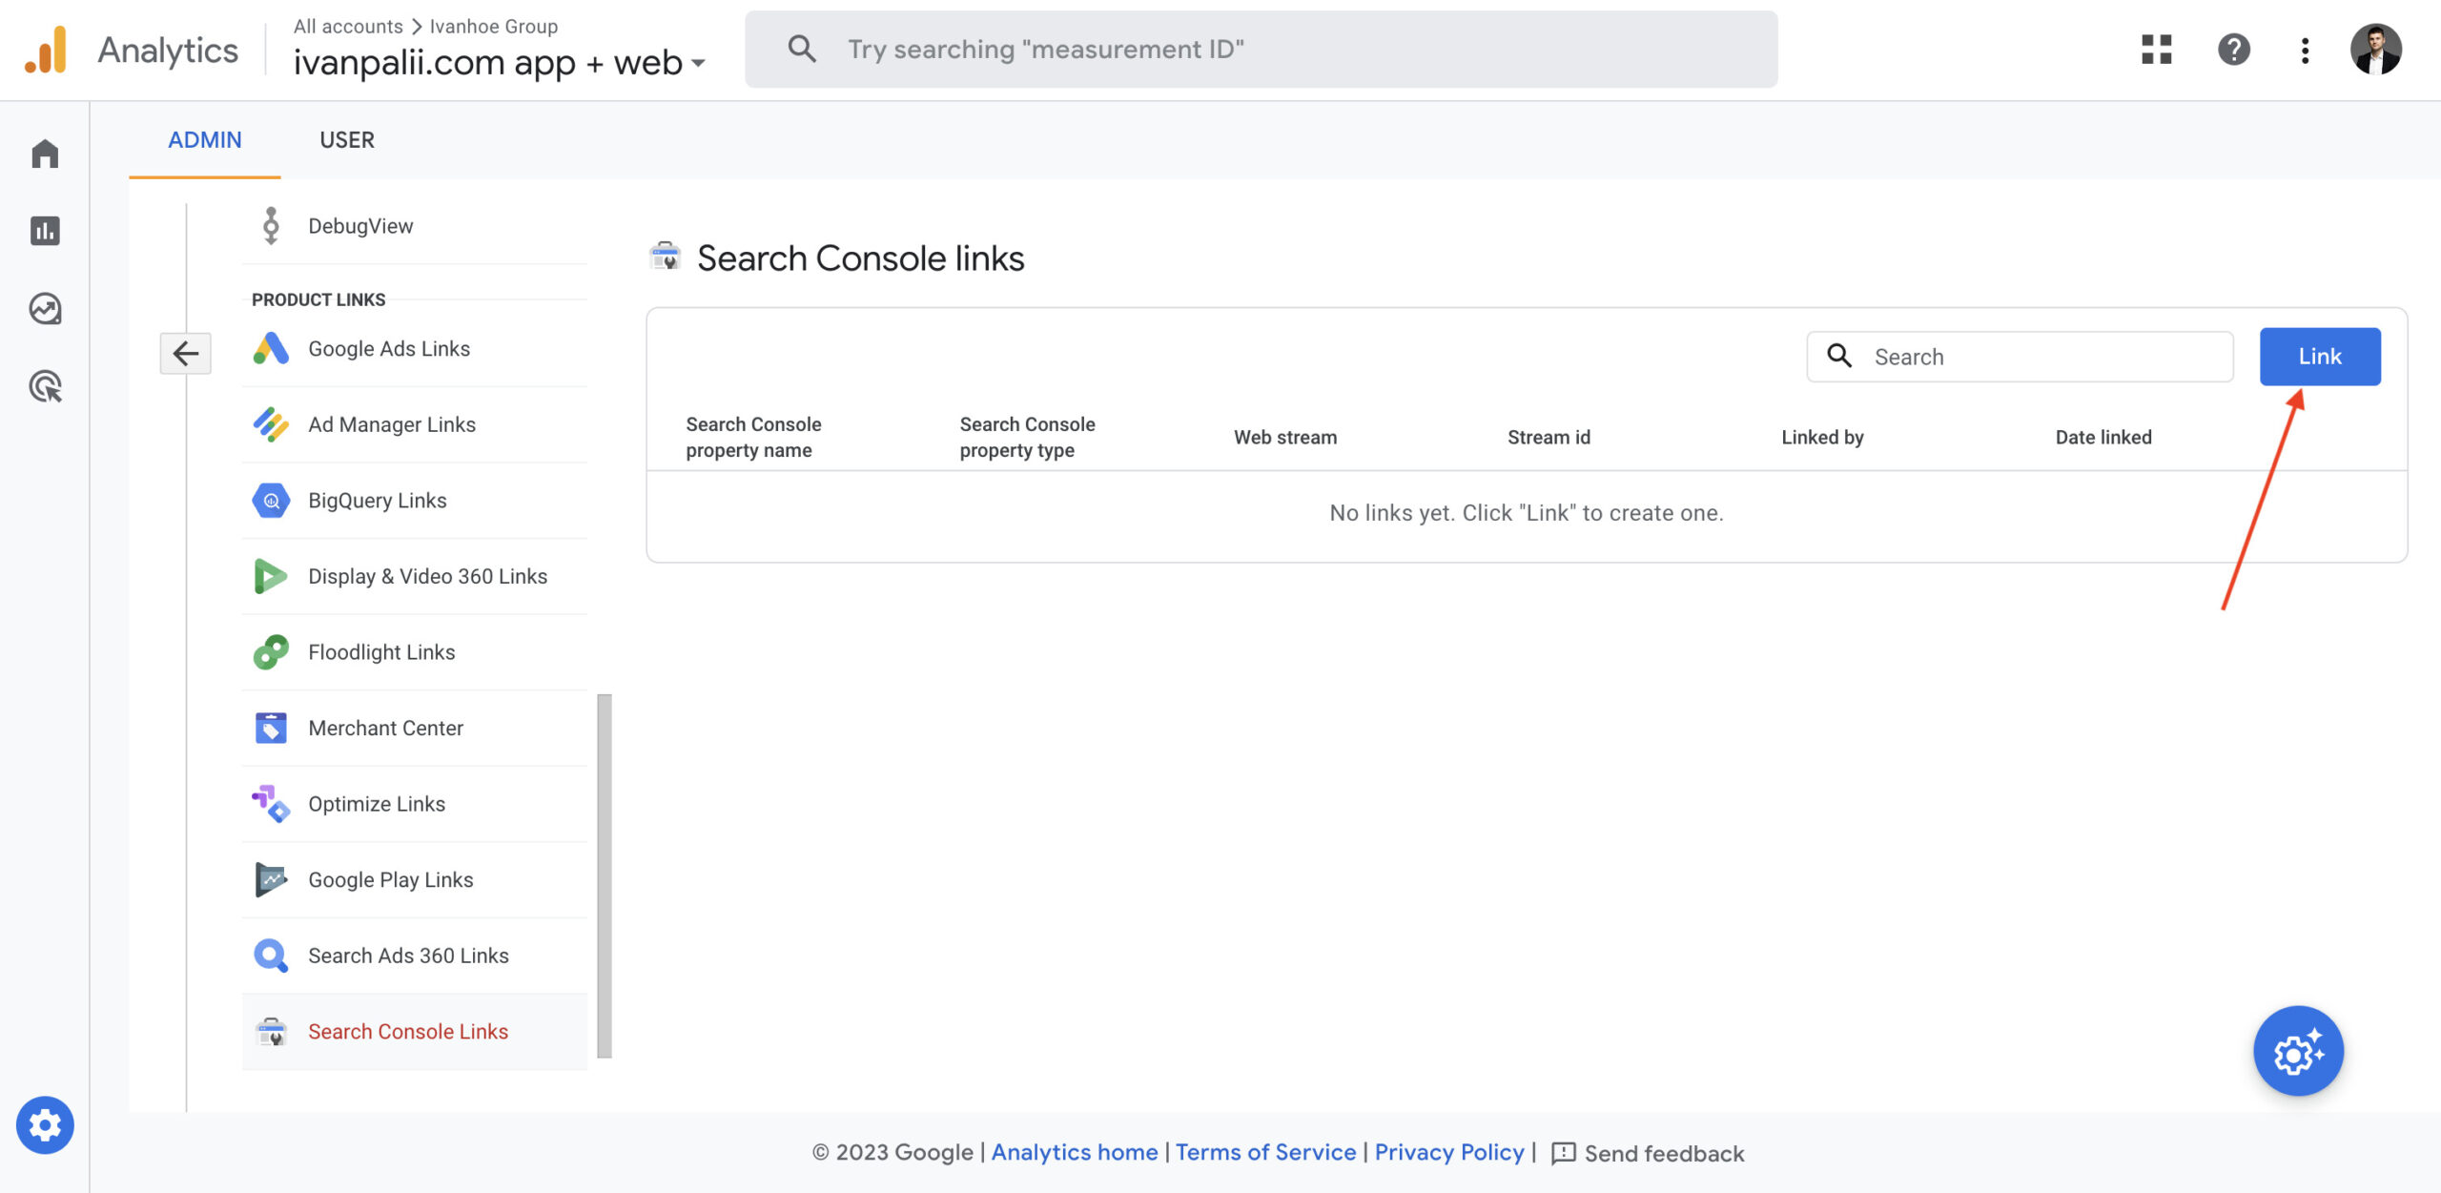The image size is (2441, 1193).
Task: Open the Explore icon in left sidebar
Action: (x=45, y=309)
